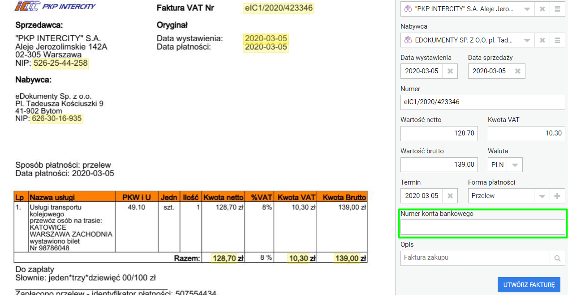
Task: Click highlighted invoice number eIC1/2020/423346
Action: [x=279, y=8]
